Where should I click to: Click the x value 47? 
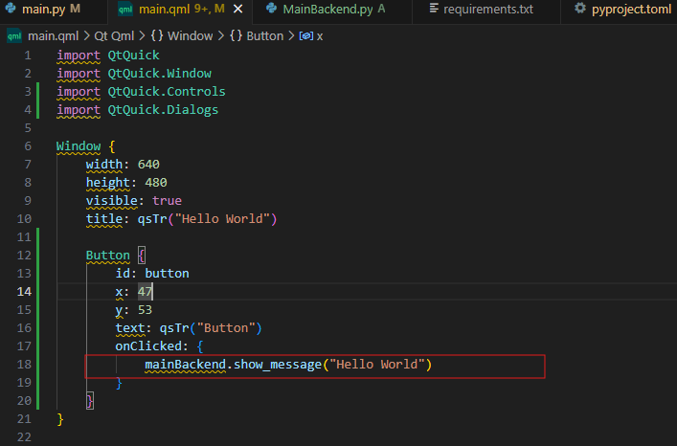pos(146,292)
